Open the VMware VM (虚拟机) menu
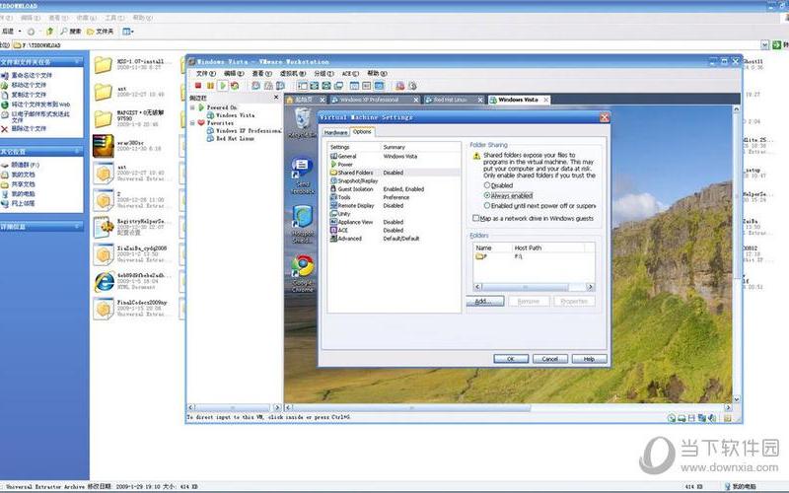 click(292, 73)
